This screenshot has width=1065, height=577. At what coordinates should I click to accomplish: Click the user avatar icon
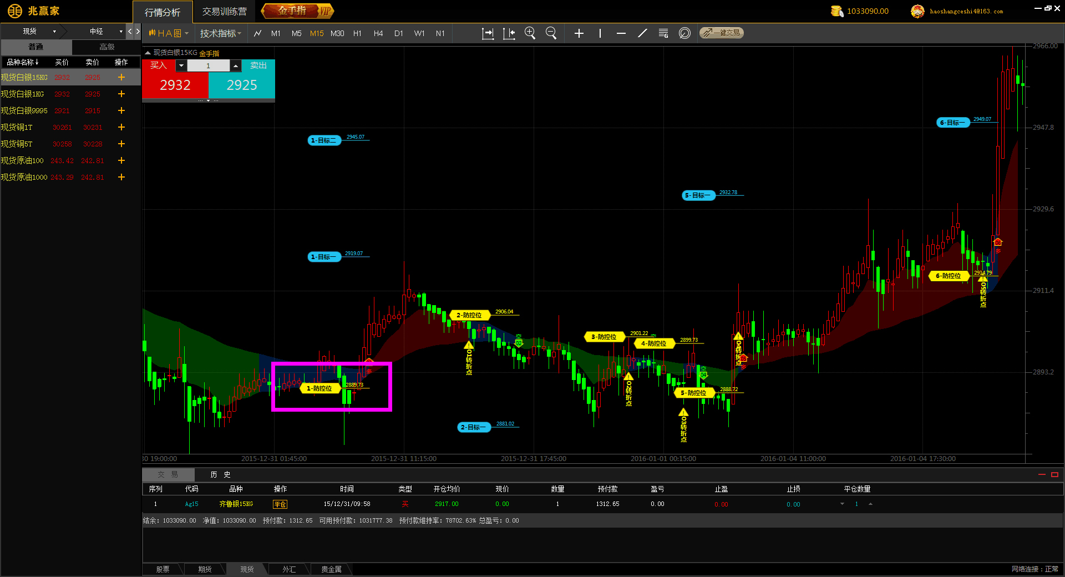[917, 11]
